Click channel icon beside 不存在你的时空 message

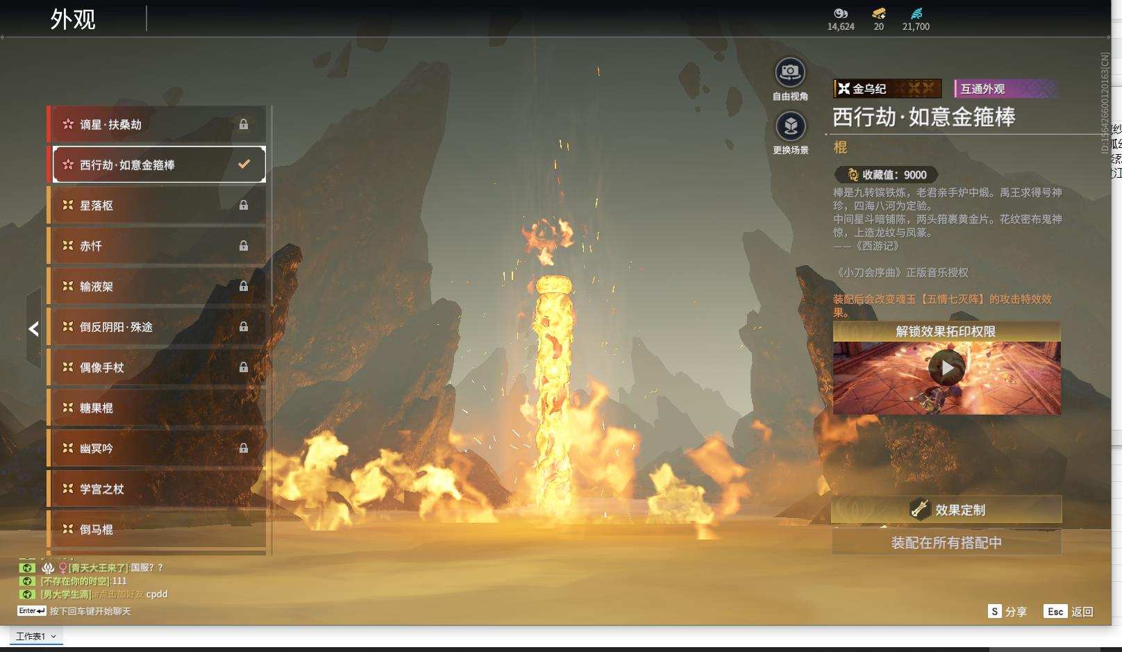[x=26, y=580]
